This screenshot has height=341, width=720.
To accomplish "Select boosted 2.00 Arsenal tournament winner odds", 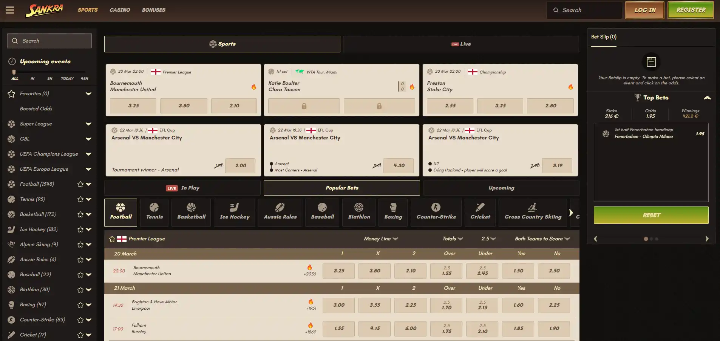I will (x=240, y=166).
